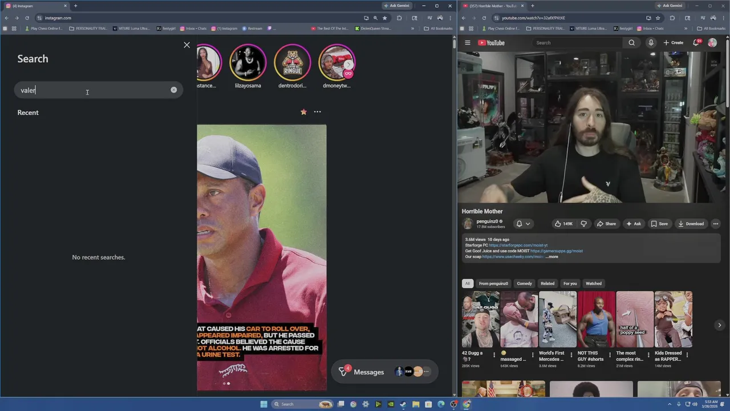Open the starforgepc.com/moist-yt link
This screenshot has width=730, height=411.
coord(518,245)
